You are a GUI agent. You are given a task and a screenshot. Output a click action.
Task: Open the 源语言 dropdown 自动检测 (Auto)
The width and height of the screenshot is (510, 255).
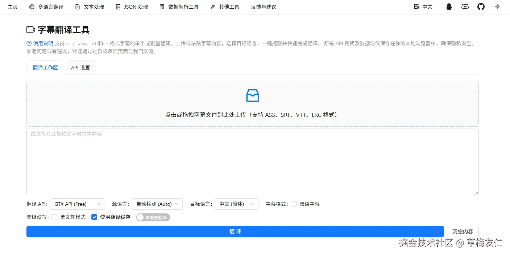(157, 204)
